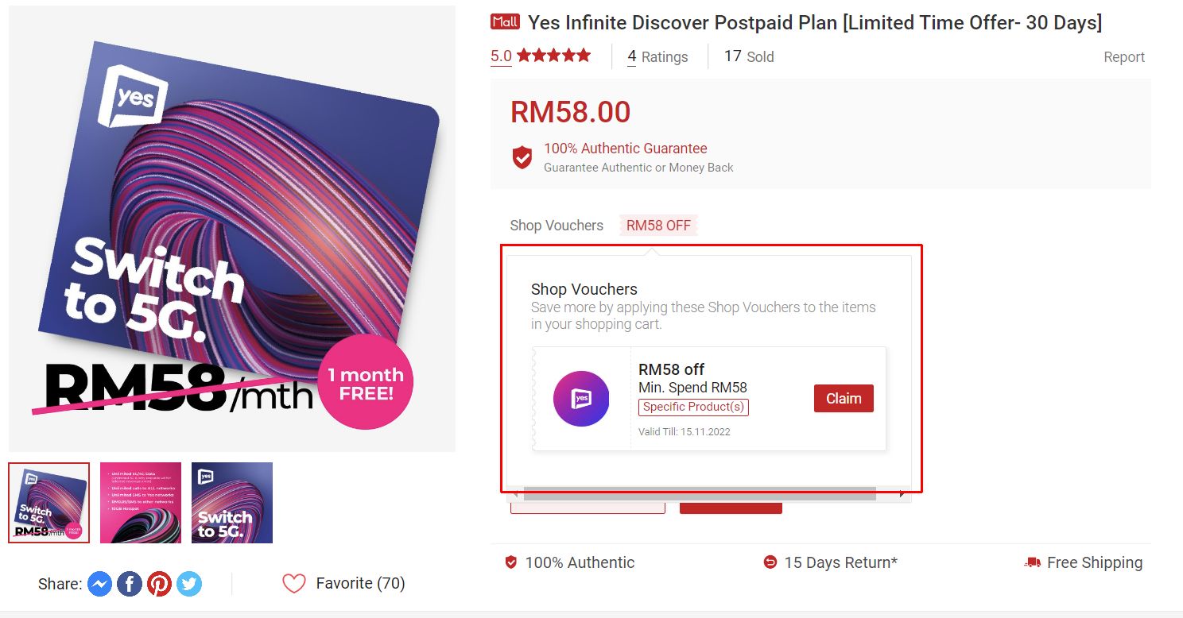Viewport: 1183px width, 618px height.
Task: Click the Specific Product(s) label
Action: click(x=692, y=407)
